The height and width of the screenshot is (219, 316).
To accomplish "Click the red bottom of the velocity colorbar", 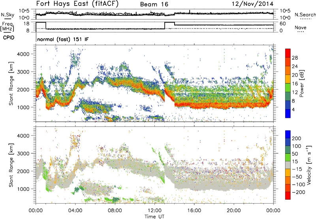I will [288, 196].
